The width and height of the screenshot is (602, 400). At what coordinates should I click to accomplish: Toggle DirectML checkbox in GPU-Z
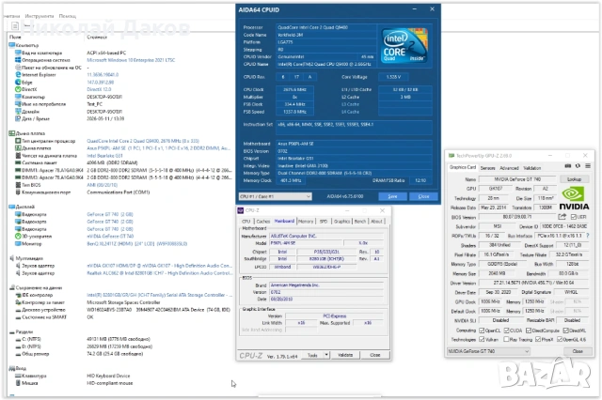coord(565,331)
